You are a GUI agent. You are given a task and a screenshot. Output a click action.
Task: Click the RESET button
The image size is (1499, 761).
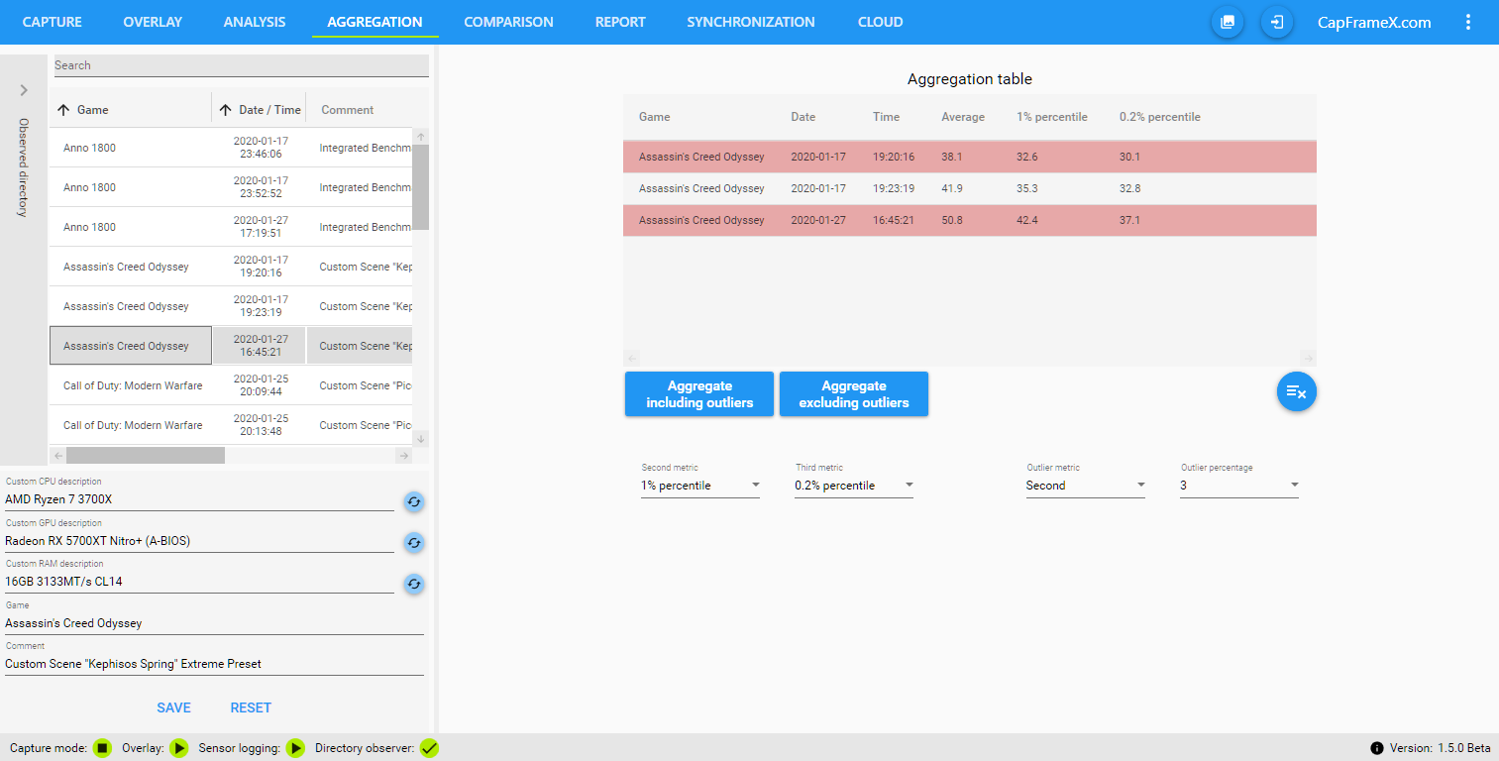pos(251,707)
